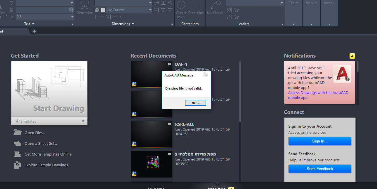This screenshot has height=189, width=377.
Task: Open the text height 2.5 dropdown
Action: (x=72, y=17)
